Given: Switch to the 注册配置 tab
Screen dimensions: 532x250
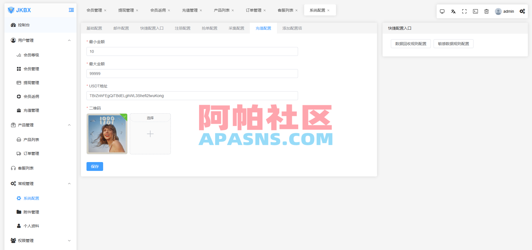Looking at the screenshot, I should pos(183,28).
